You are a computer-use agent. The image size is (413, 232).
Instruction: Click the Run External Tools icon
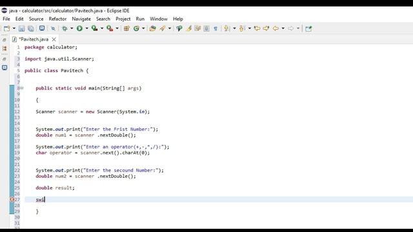[x=110, y=28]
